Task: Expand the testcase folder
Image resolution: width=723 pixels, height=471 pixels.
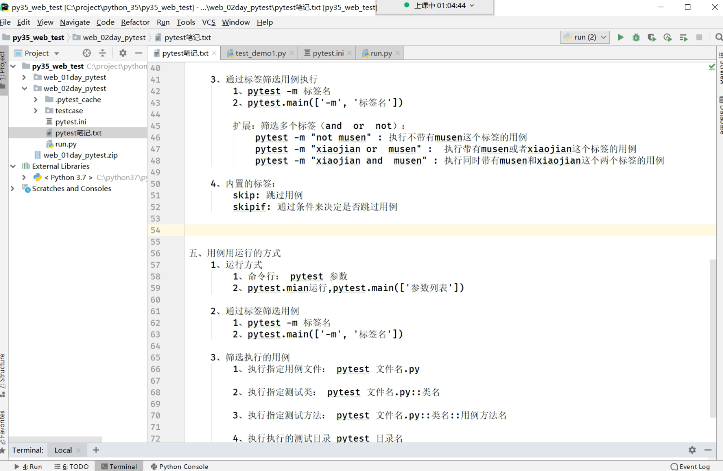Action: (36, 111)
